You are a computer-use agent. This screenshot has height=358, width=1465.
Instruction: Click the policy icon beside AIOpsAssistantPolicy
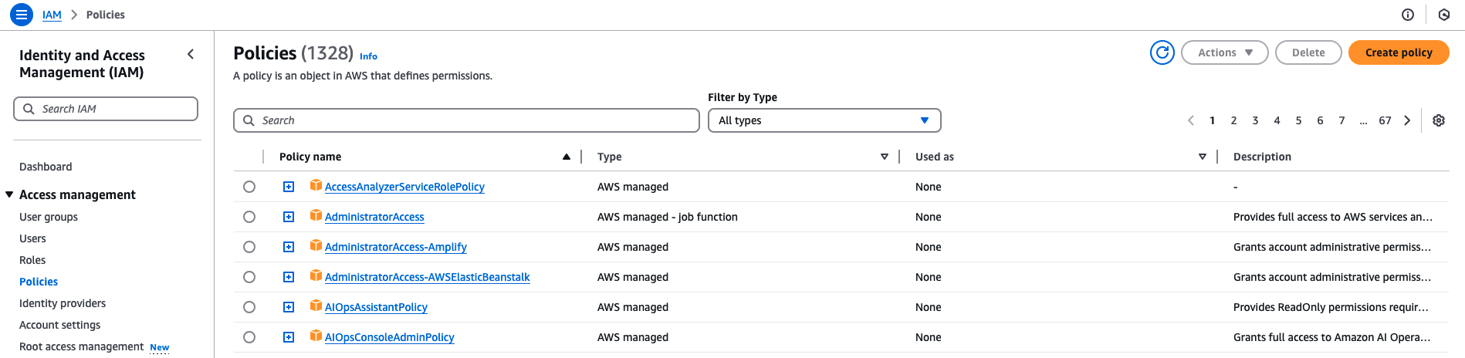[316, 306]
